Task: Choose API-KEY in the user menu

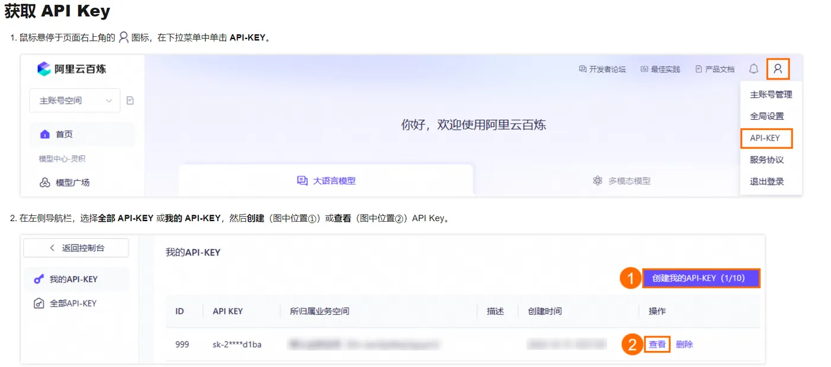Action: 767,139
